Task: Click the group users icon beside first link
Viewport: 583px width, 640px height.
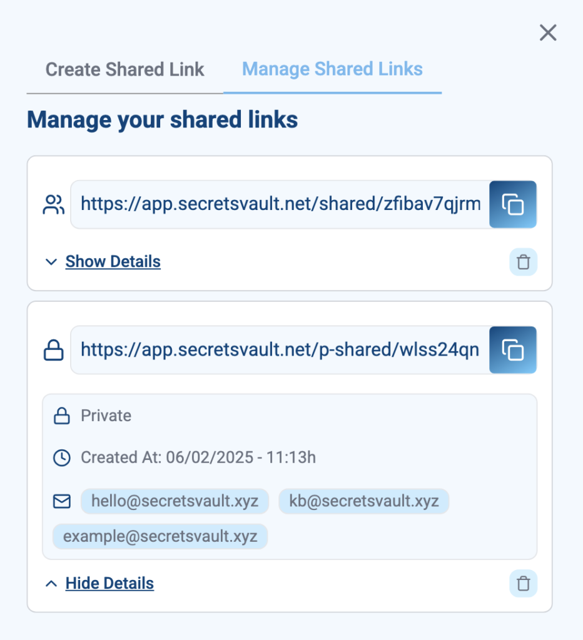Action: (54, 204)
